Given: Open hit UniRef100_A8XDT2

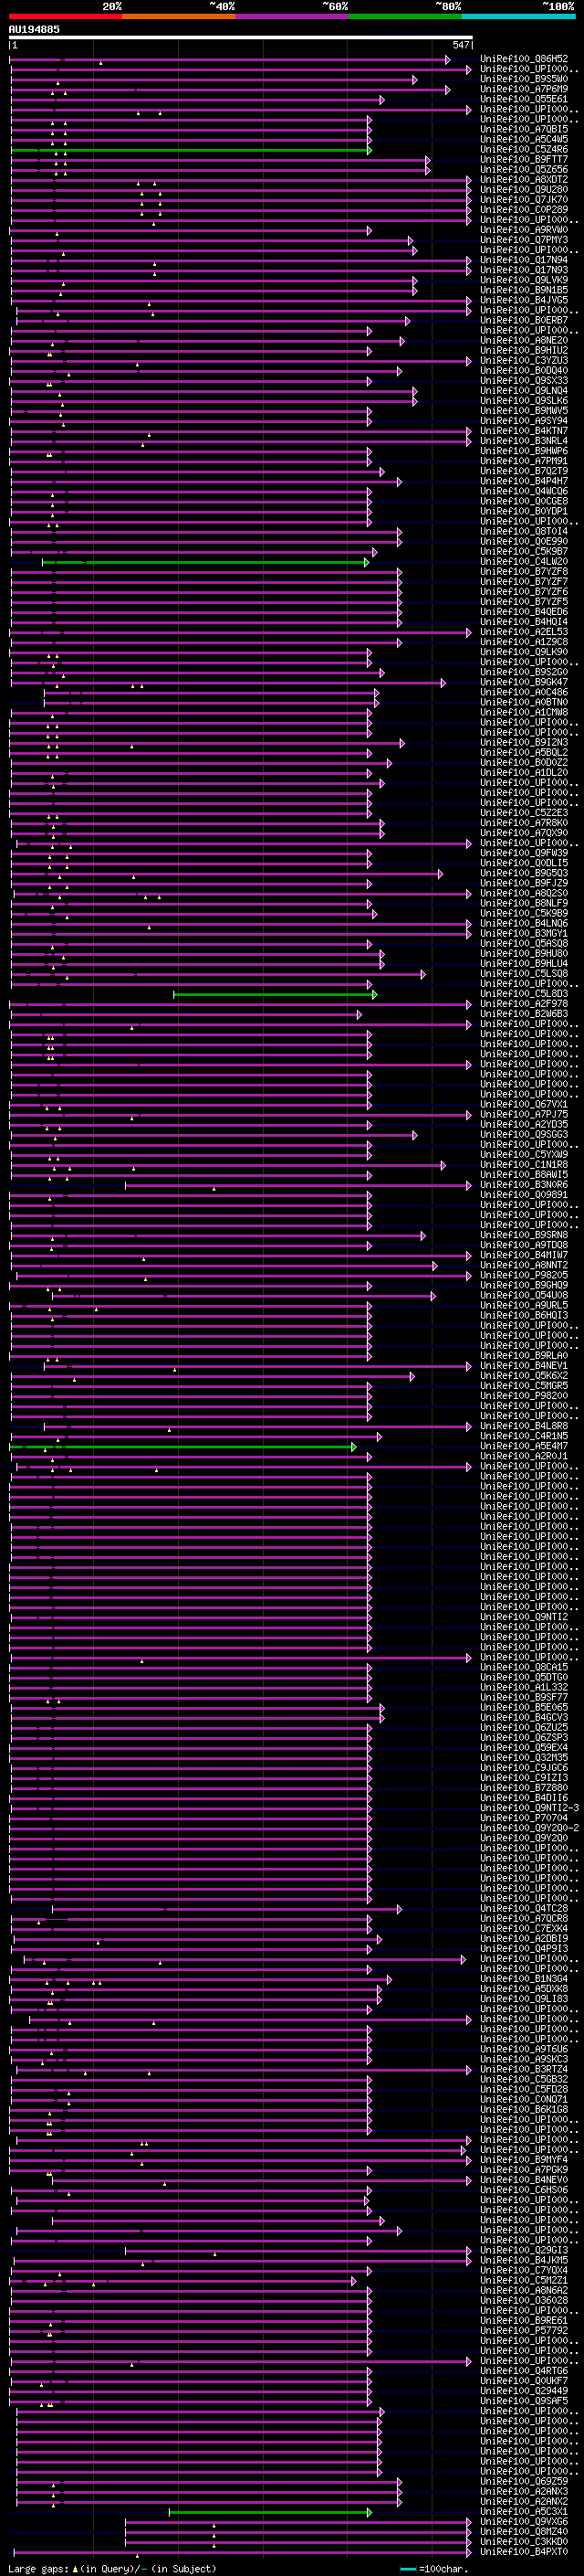Looking at the screenshot, I should point(524,180).
